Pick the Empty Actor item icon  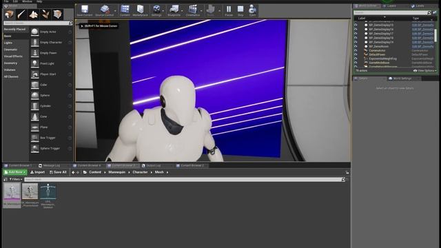(x=35, y=32)
